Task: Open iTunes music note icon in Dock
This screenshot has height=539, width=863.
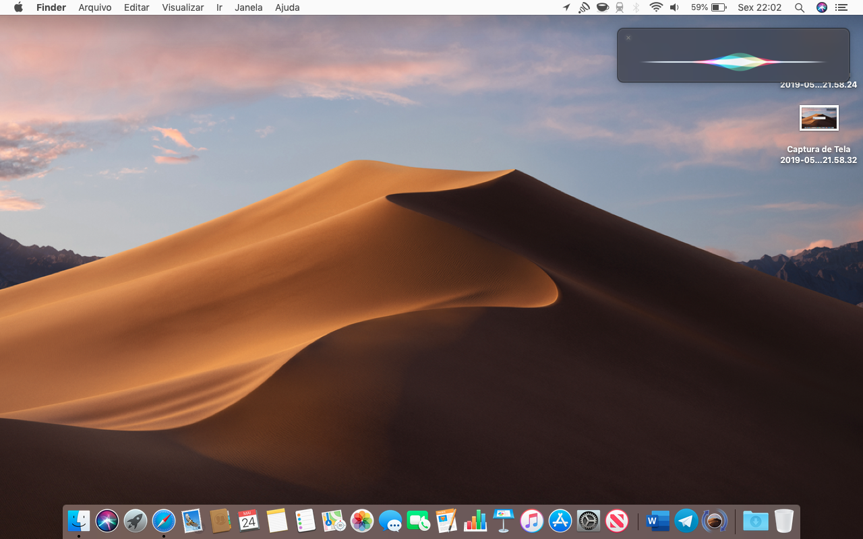Action: [532, 521]
